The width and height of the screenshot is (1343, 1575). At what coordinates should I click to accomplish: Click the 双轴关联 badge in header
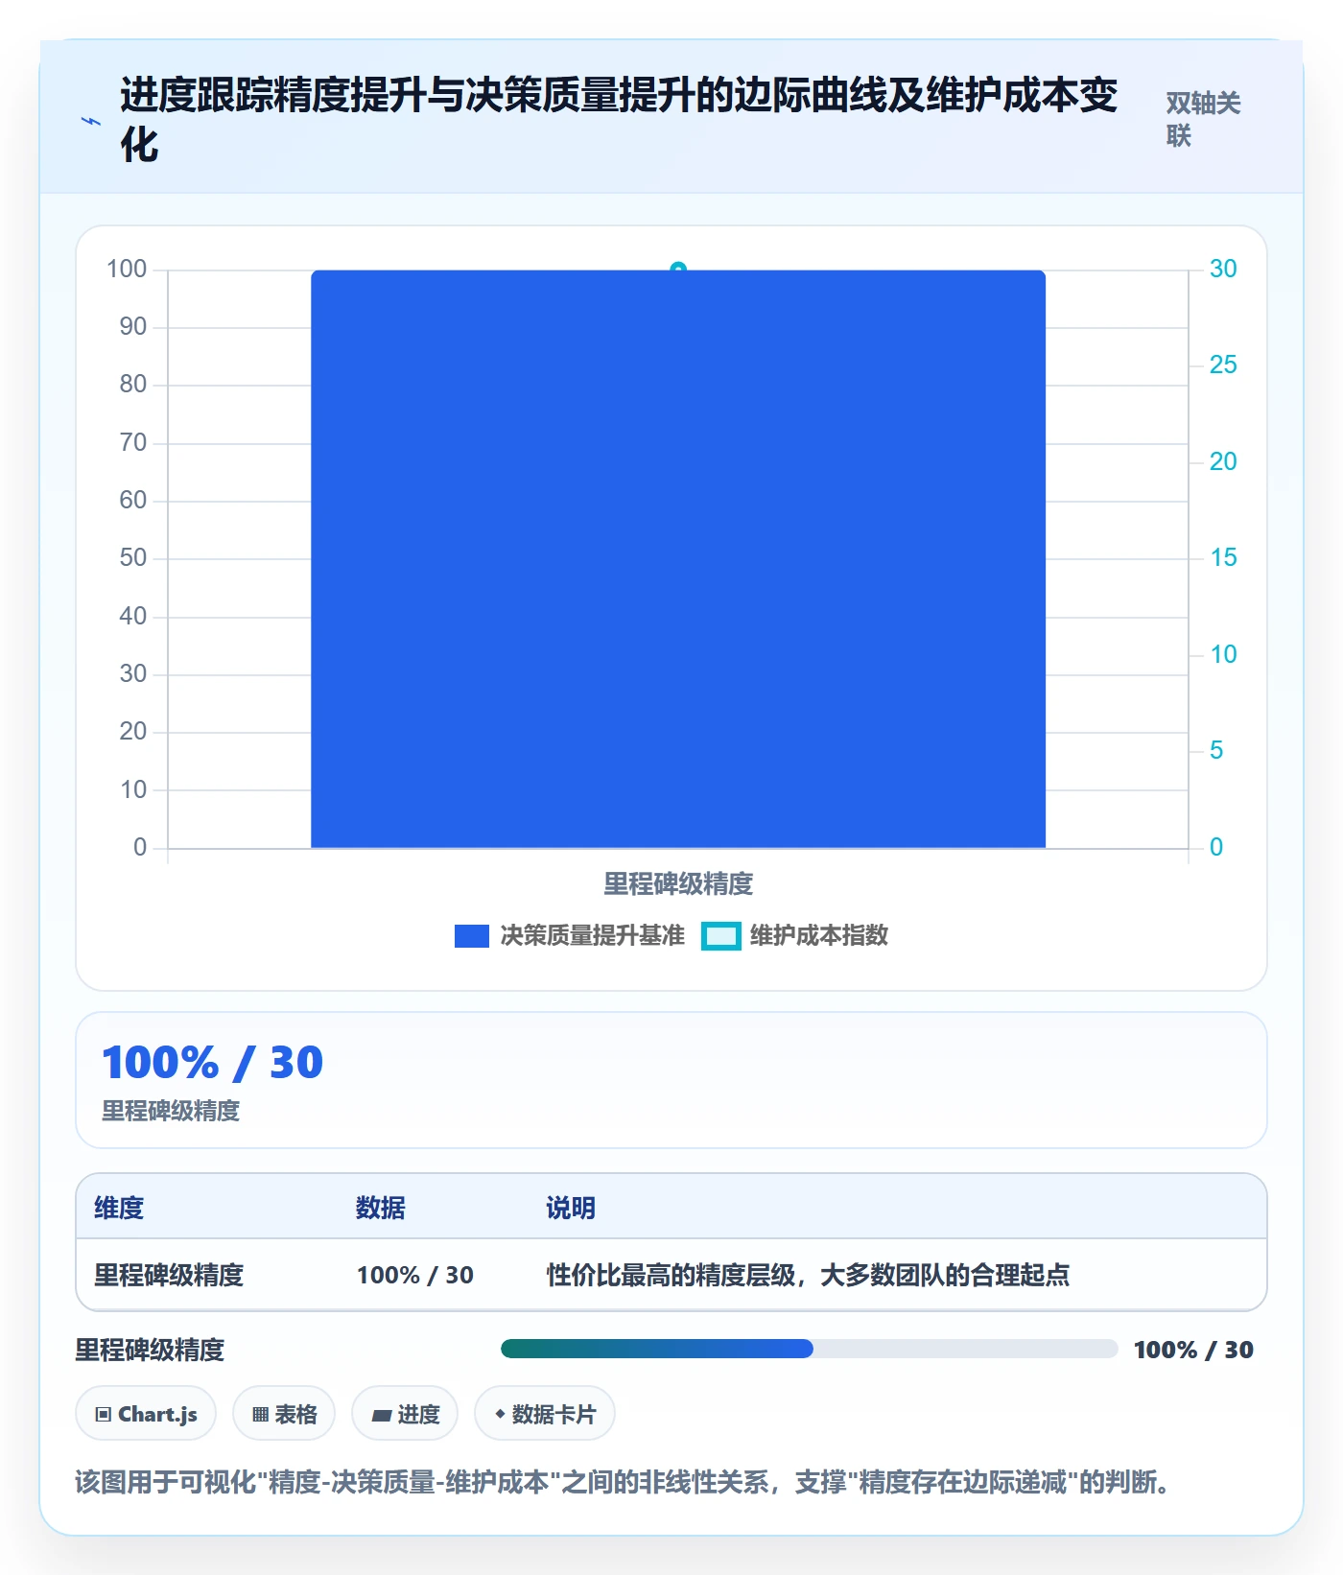[x=1205, y=119]
